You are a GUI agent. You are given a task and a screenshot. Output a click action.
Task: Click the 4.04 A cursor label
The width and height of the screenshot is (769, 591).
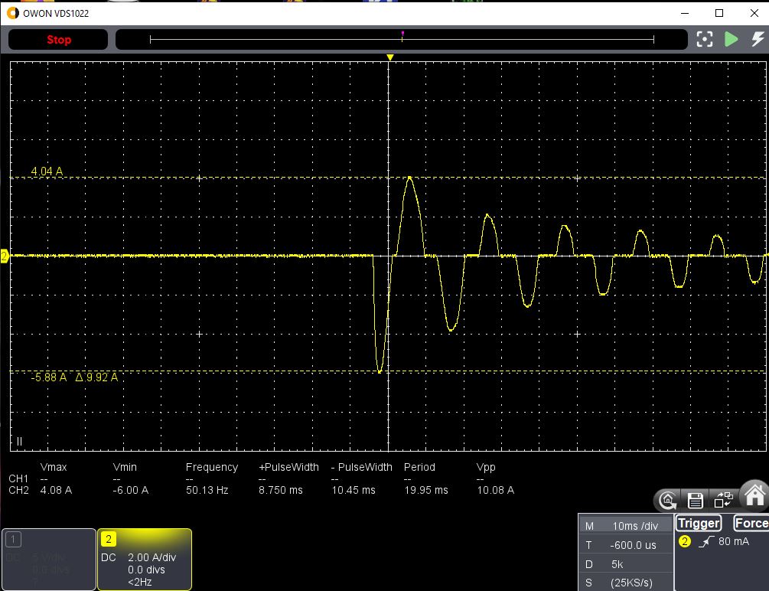point(47,171)
